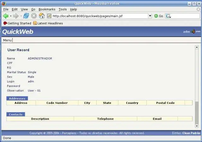Click the page icon in address bar
202x142 pixels.
point(49,16)
